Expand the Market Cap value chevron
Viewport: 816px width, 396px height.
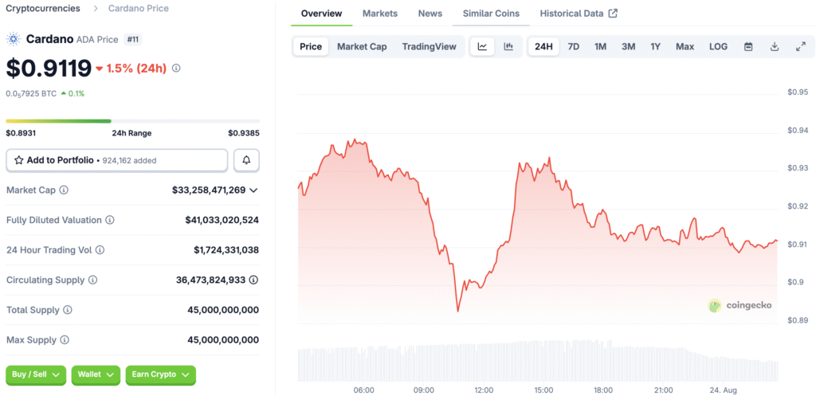click(x=253, y=190)
